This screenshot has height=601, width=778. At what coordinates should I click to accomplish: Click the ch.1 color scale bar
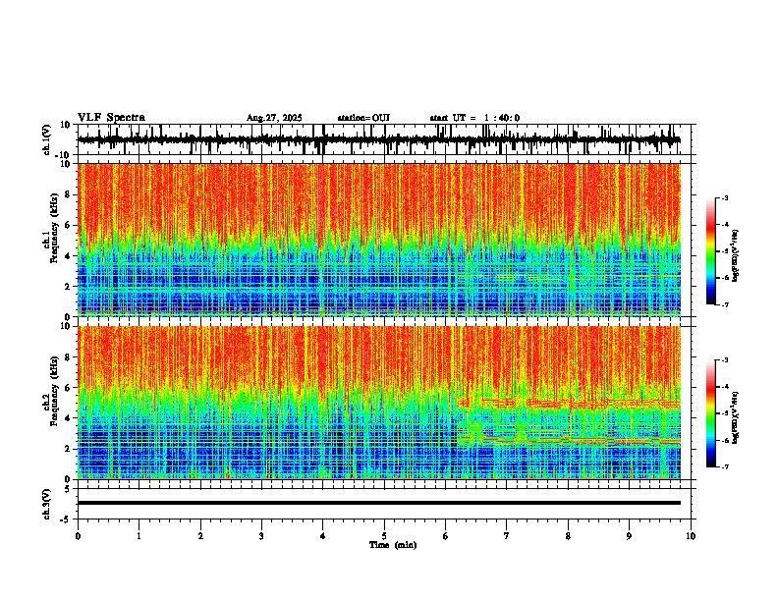pos(711,251)
